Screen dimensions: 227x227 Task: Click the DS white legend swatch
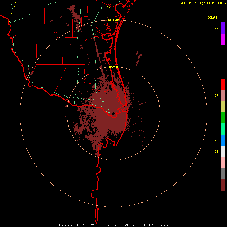tap(223, 151)
